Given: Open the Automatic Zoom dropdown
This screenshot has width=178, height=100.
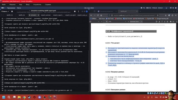Looking at the screenshot, I should pyautogui.click(x=136, y=22).
